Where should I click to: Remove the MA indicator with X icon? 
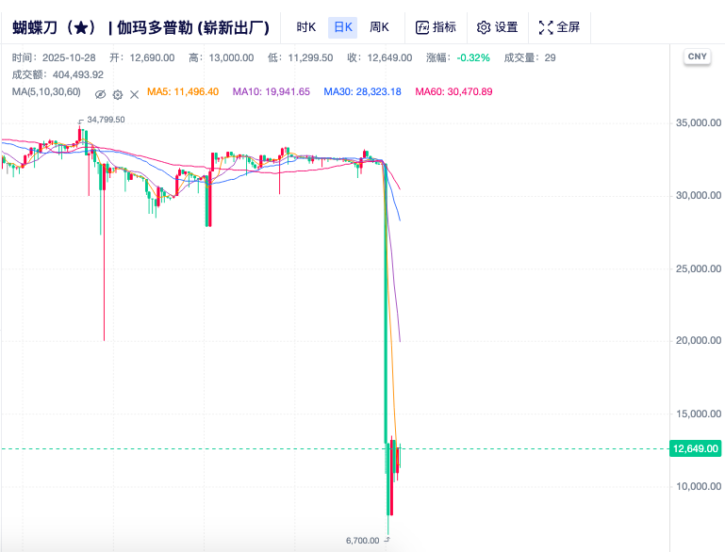point(134,93)
